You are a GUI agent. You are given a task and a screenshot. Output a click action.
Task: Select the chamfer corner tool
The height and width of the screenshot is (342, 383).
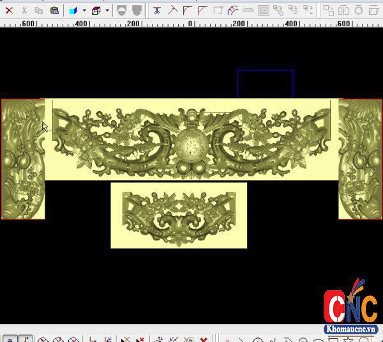pyautogui.click(x=203, y=10)
